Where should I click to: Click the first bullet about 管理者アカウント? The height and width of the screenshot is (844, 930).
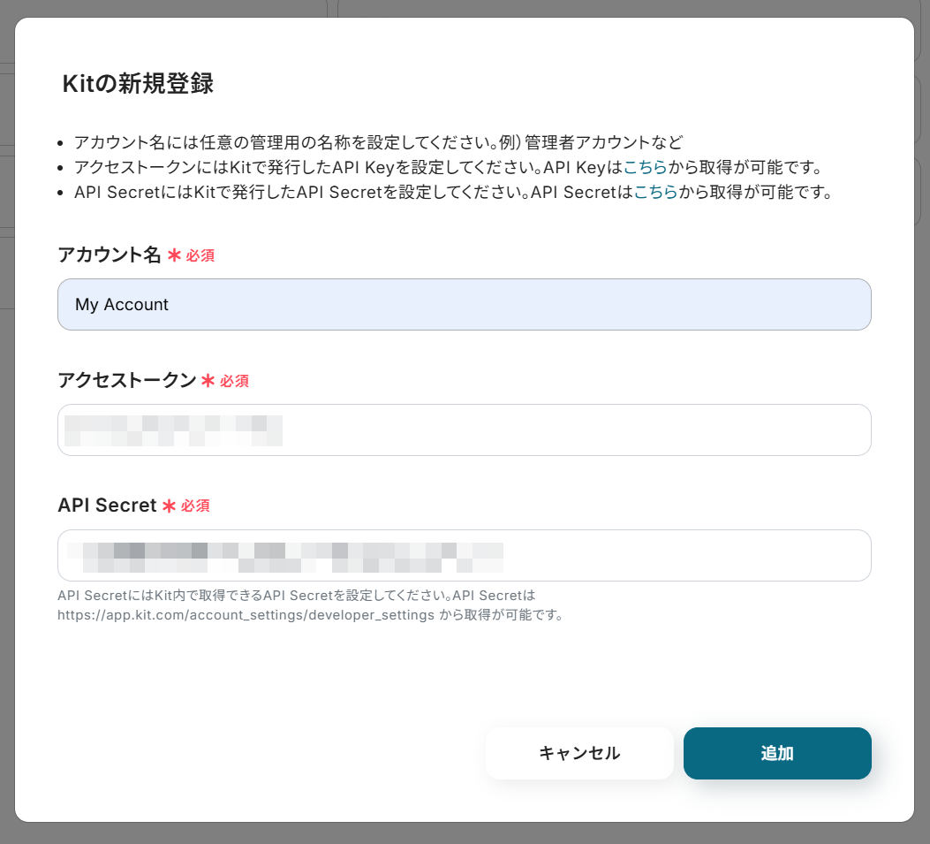click(378, 142)
